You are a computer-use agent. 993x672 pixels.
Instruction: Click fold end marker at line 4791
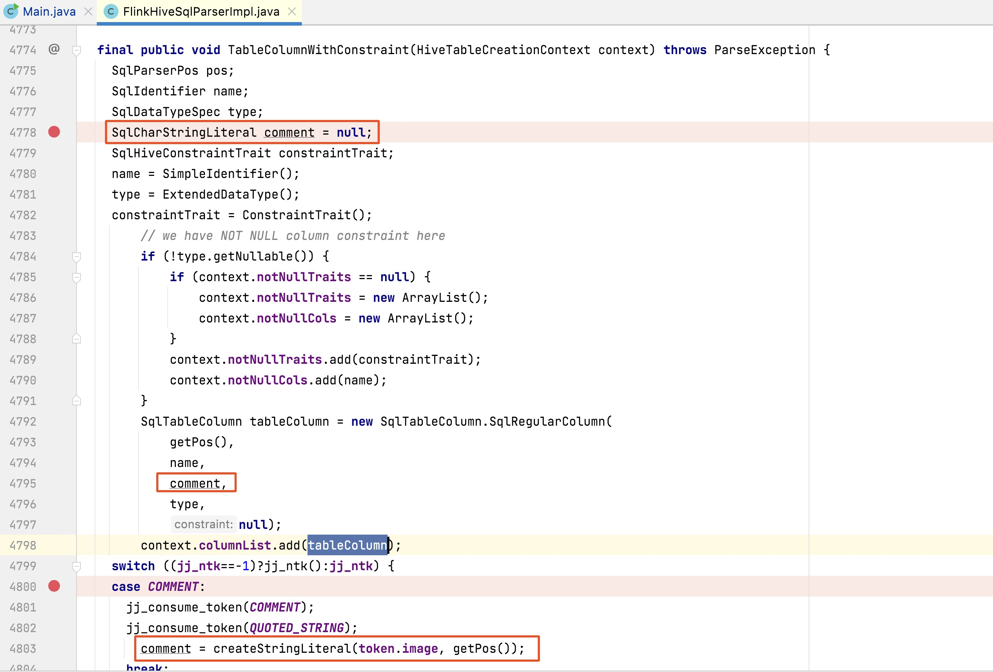coord(77,401)
